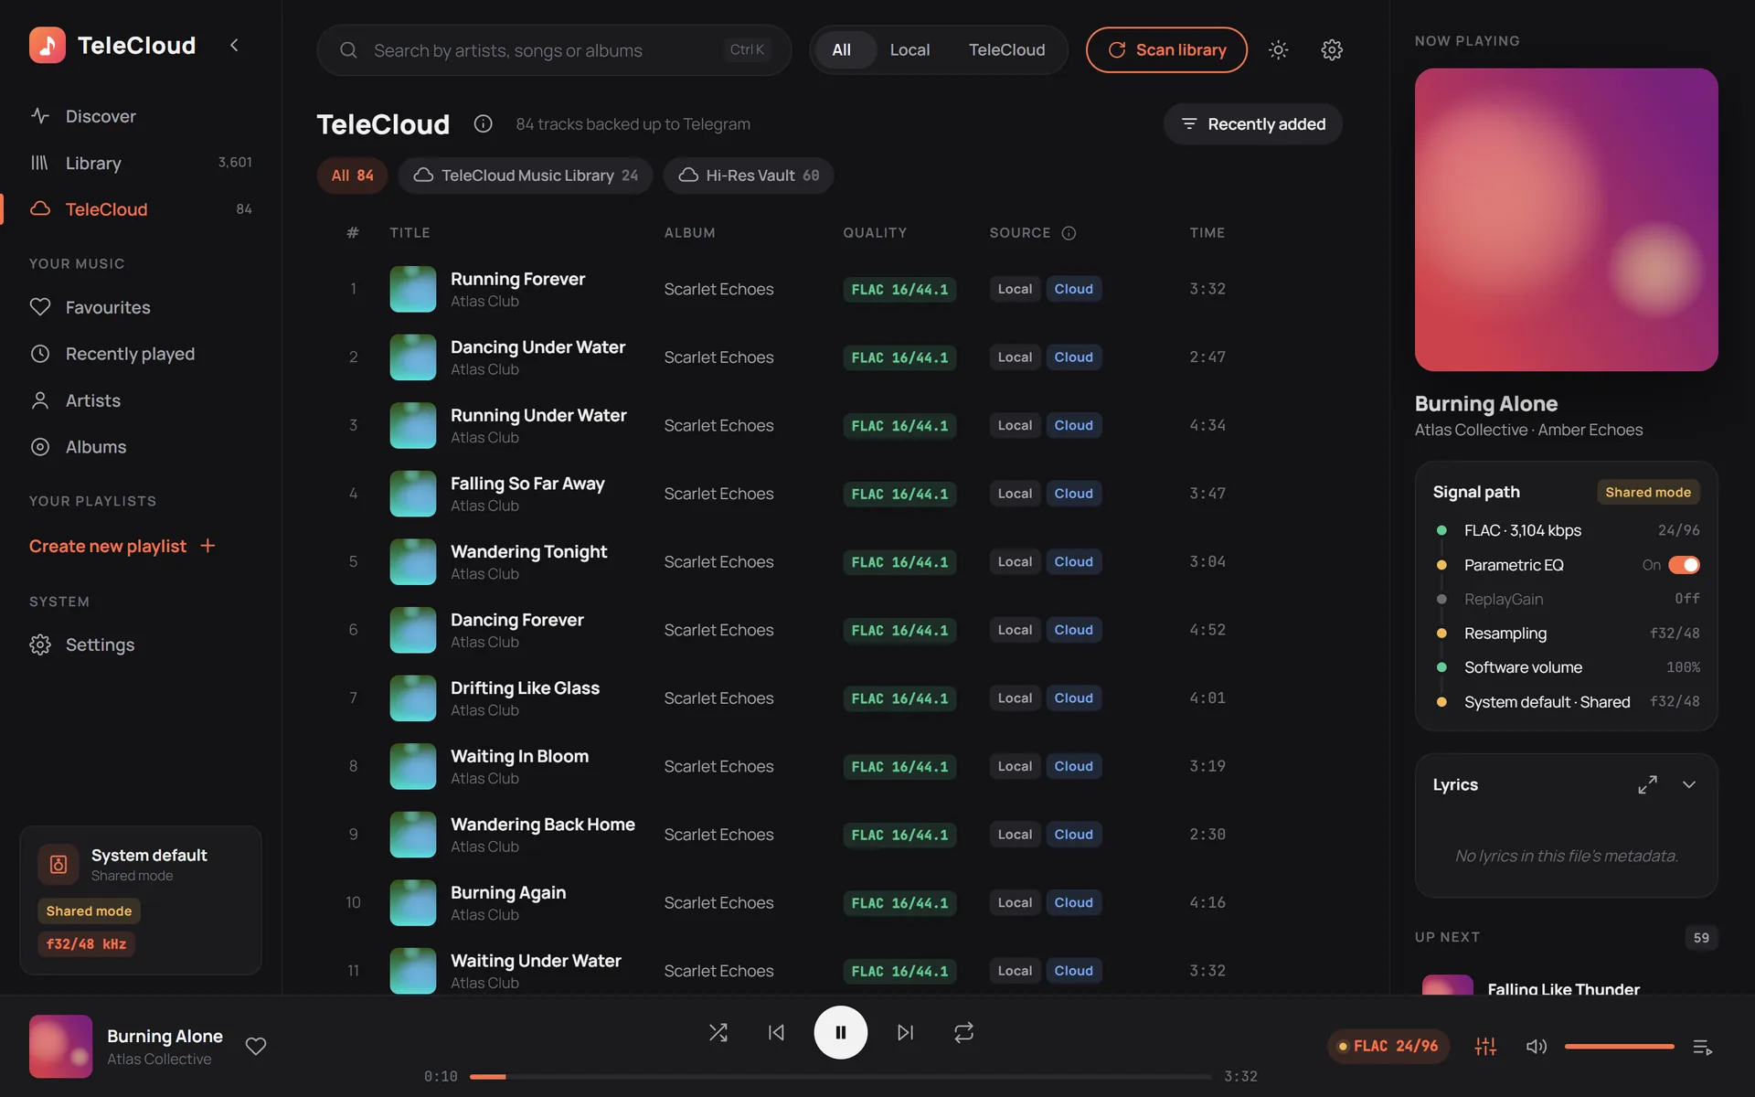Open the System default output device selector

(141, 900)
